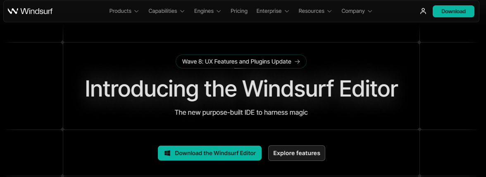Click the purpose-built IDE tagline text

(241, 112)
